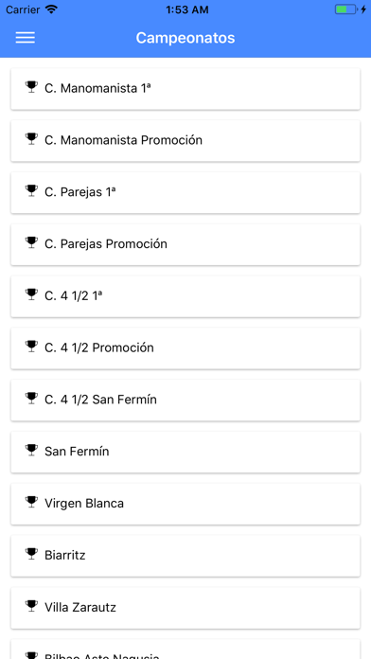Tap the Wi-Fi icon in status bar
This screenshot has height=659, width=371.
51,9
